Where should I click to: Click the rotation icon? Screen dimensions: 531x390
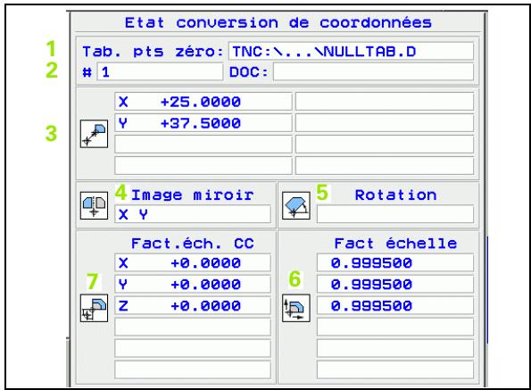296,205
